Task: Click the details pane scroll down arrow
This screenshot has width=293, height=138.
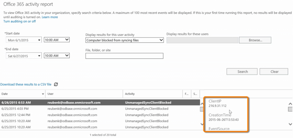Action: click(x=290, y=124)
